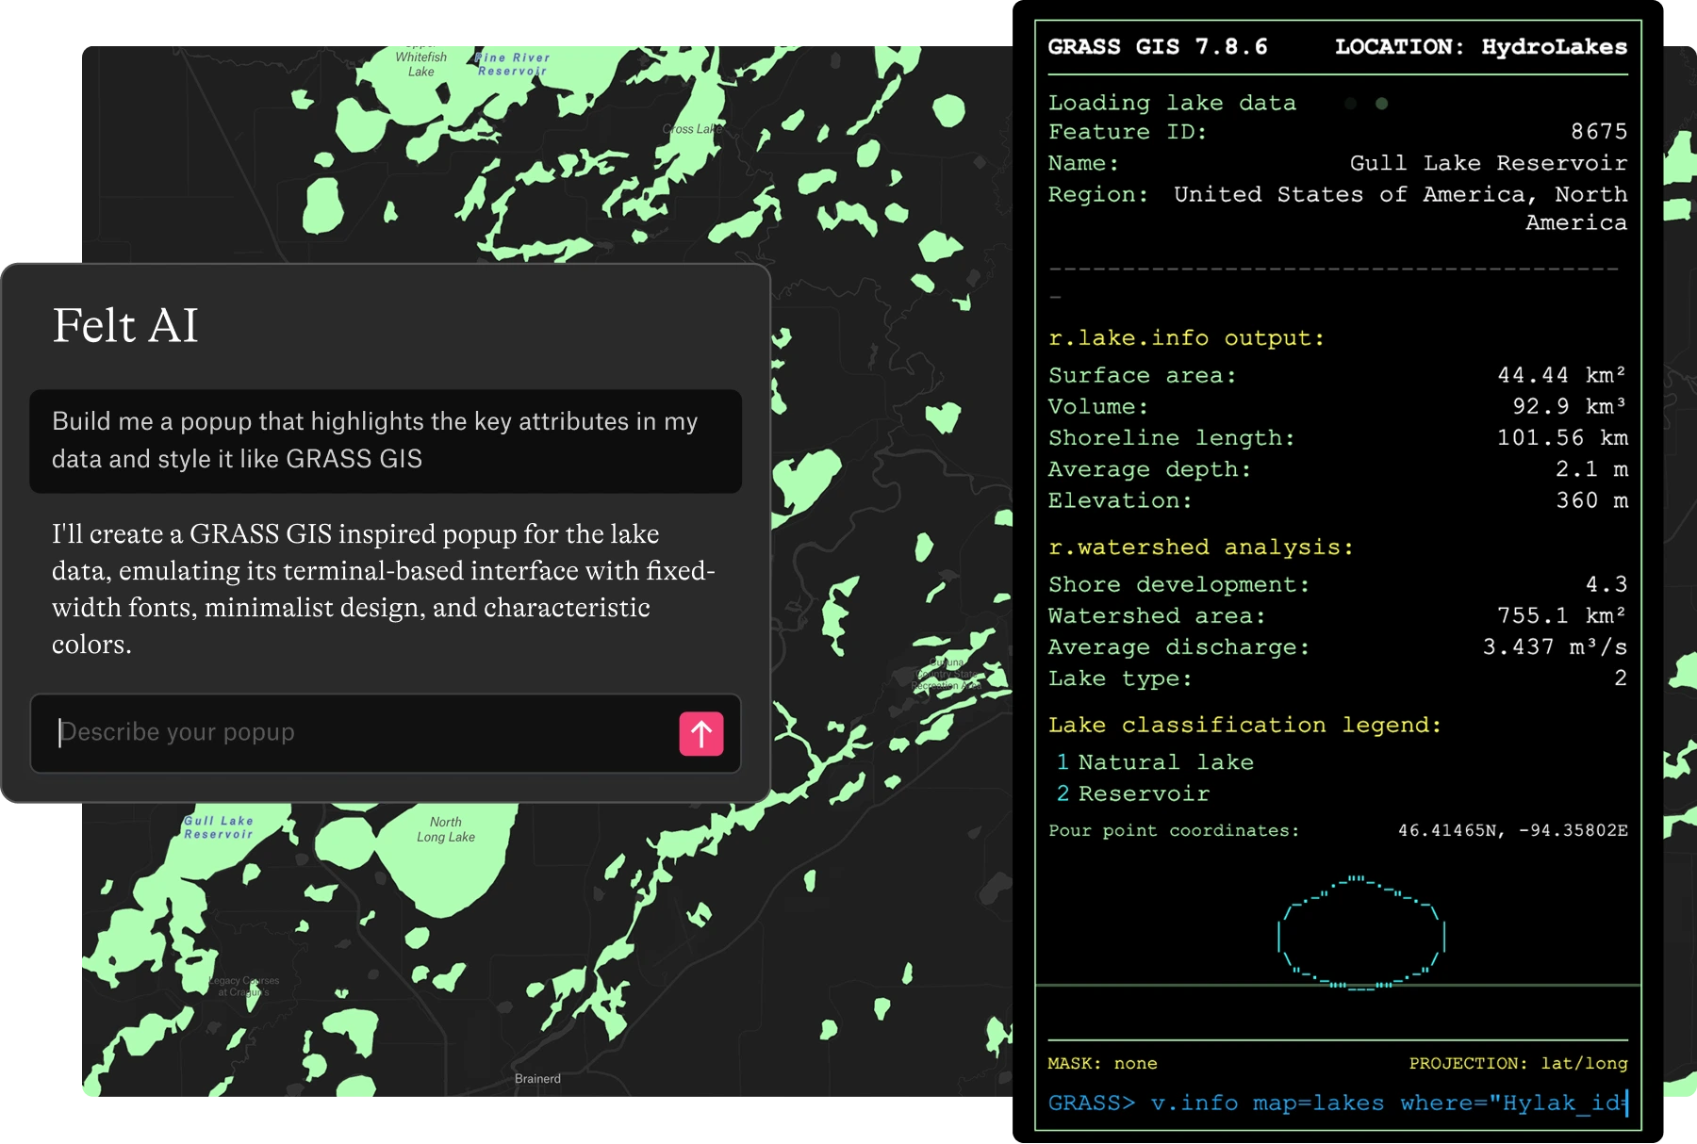Click the Watershed area value 755.1 km²
This screenshot has height=1144, width=1697.
[x=1561, y=615]
